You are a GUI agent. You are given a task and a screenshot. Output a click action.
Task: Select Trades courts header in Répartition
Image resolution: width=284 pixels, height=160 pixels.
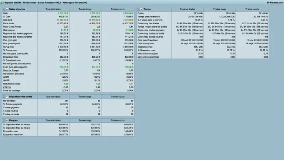(118, 97)
